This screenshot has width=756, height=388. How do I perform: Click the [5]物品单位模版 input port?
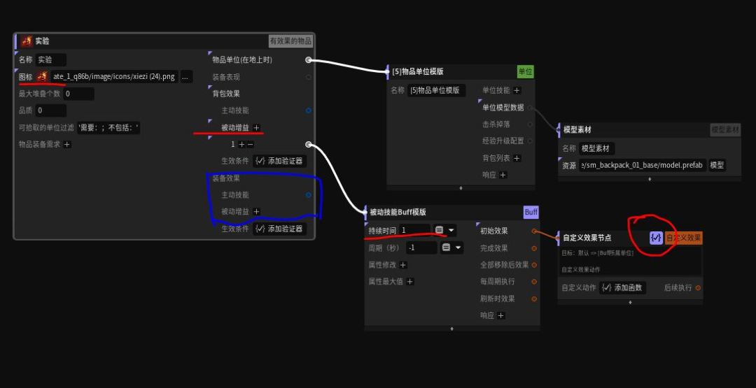point(386,72)
